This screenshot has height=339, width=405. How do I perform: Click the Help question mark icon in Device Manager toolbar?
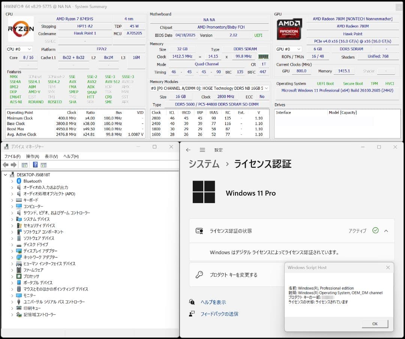tap(35, 165)
